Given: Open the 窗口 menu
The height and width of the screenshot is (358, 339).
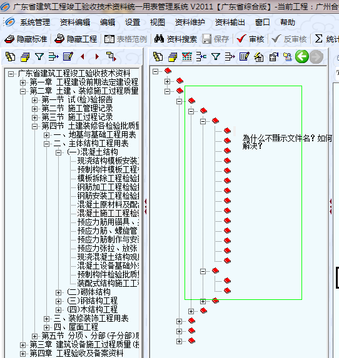Looking at the screenshot, I should (263, 22).
